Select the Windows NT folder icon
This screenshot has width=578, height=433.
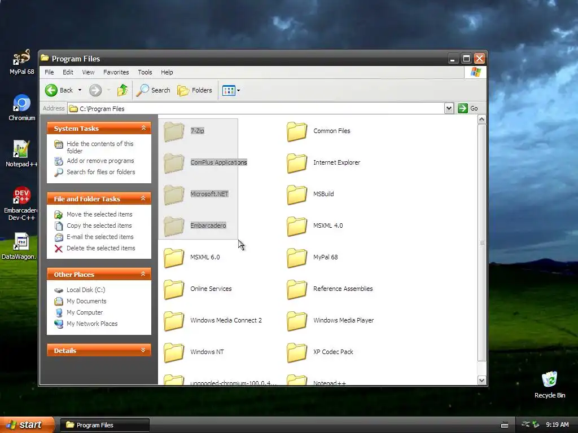174,352
